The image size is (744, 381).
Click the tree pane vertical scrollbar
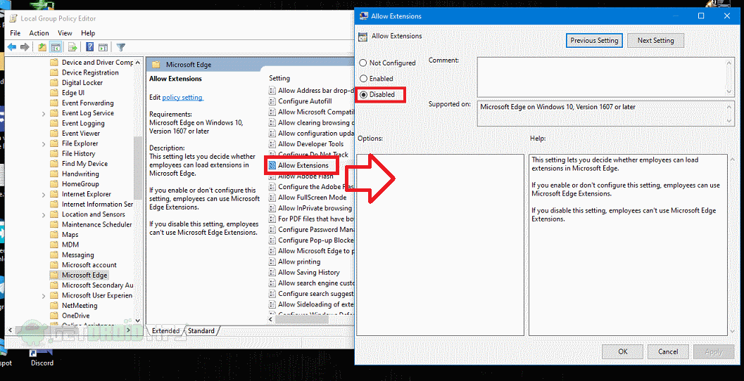pyautogui.click(x=138, y=176)
